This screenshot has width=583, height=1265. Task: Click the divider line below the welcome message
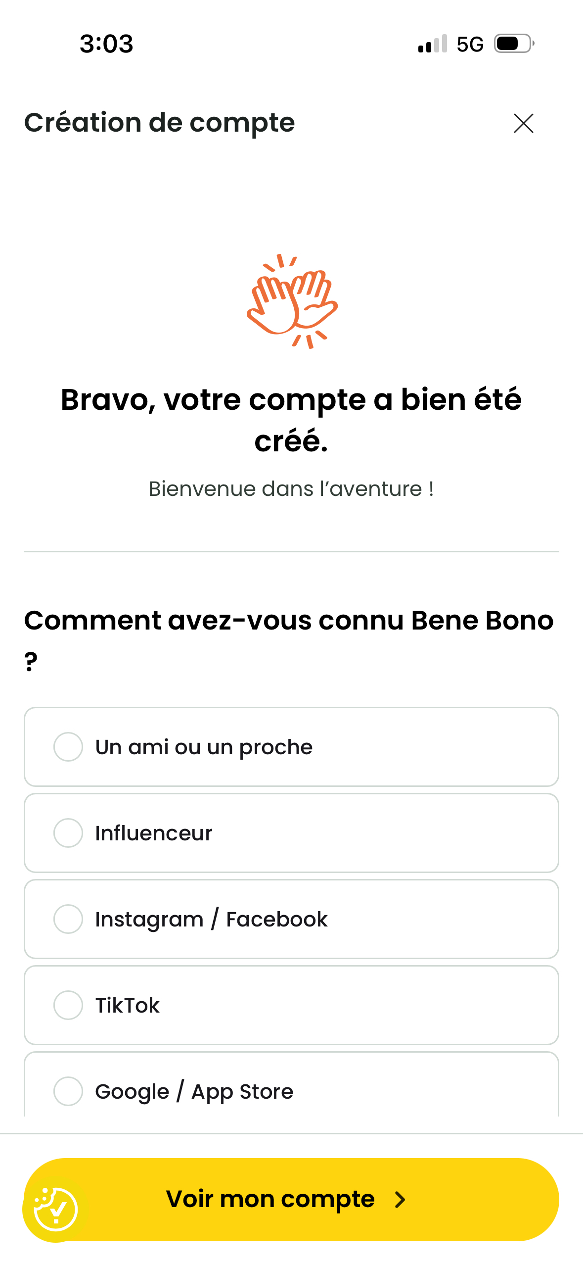point(291,551)
